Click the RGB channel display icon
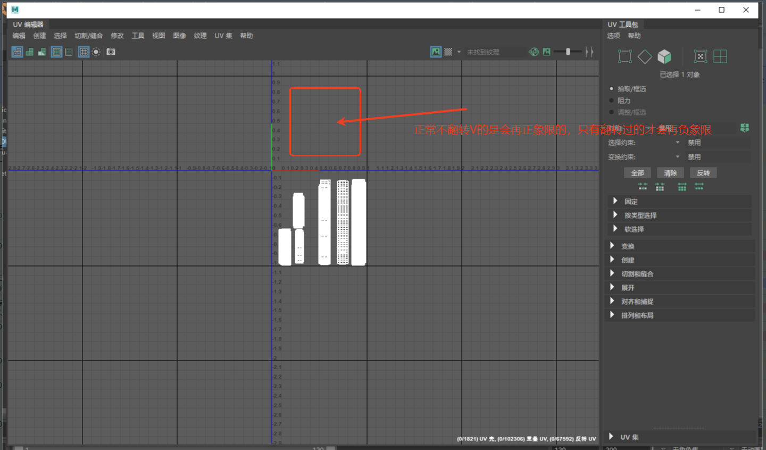 pos(534,52)
